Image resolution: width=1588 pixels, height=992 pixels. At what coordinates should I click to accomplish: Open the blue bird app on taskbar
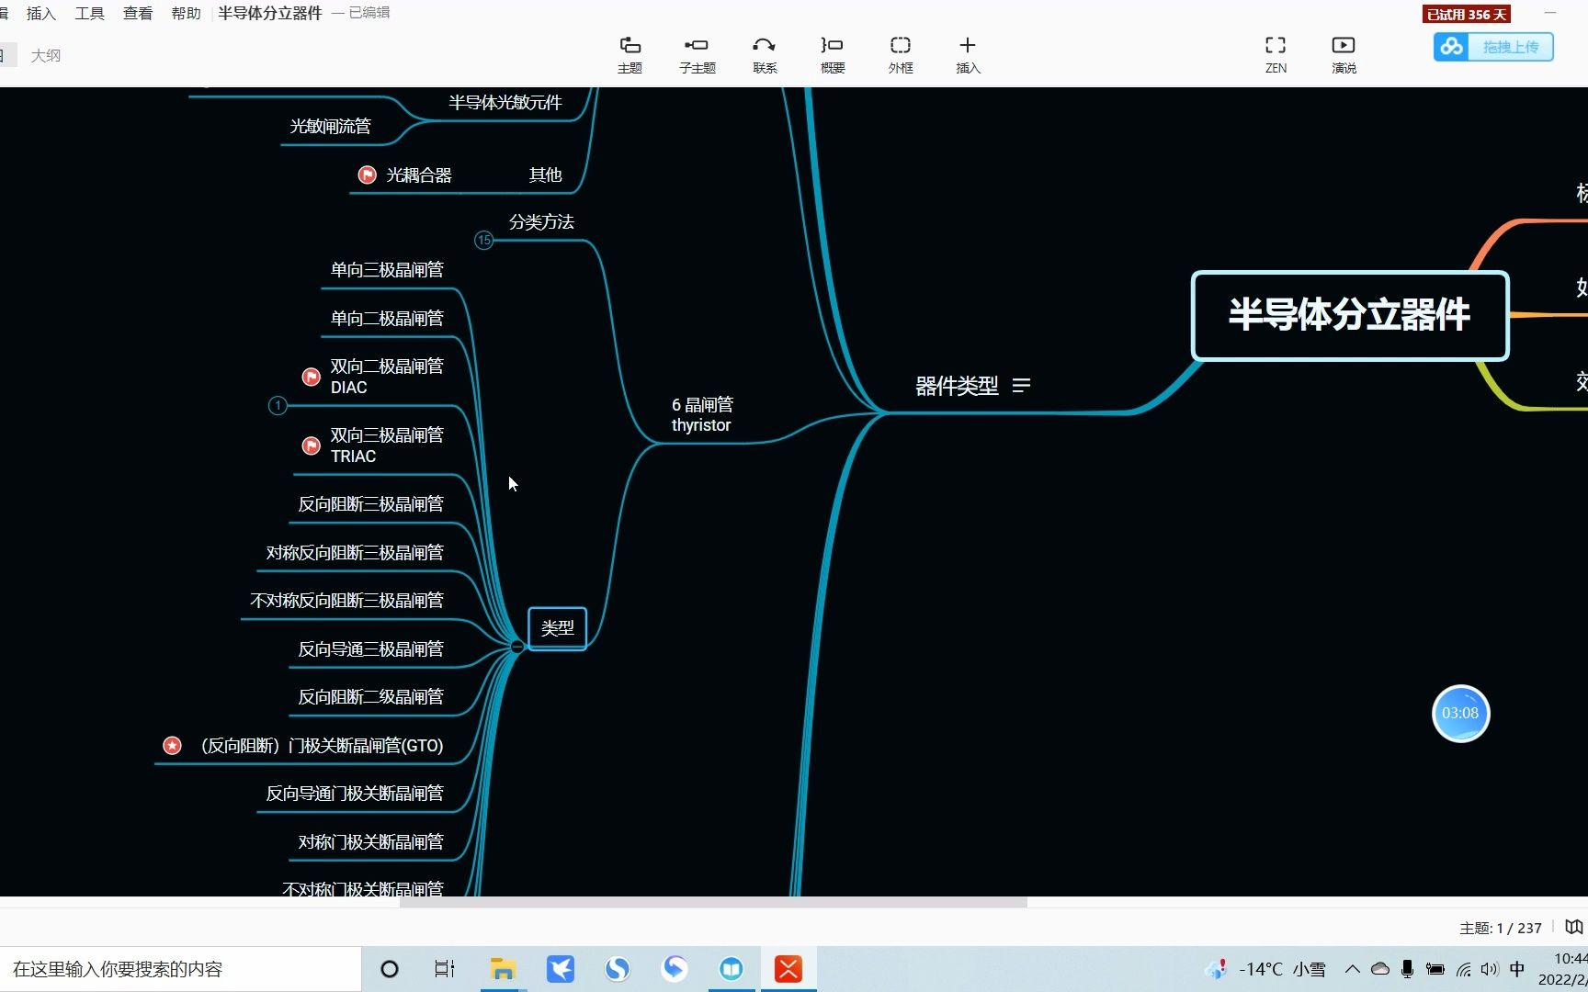tap(561, 969)
